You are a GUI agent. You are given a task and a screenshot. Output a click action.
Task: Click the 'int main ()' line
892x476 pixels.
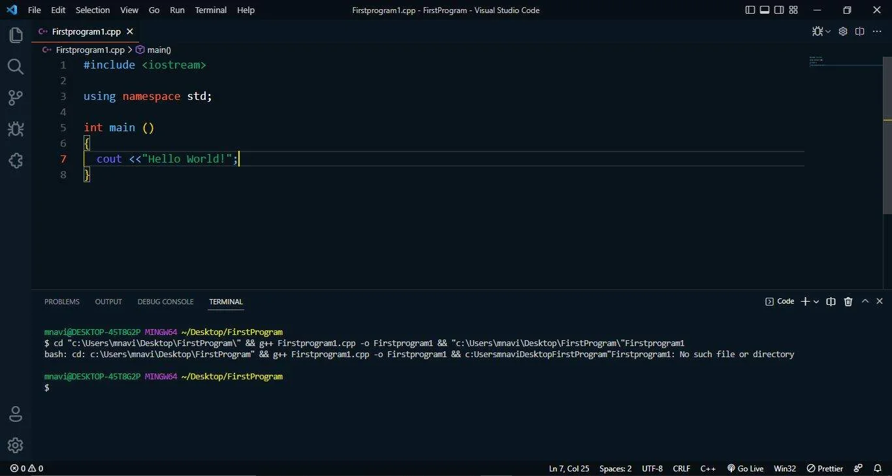pyautogui.click(x=119, y=128)
